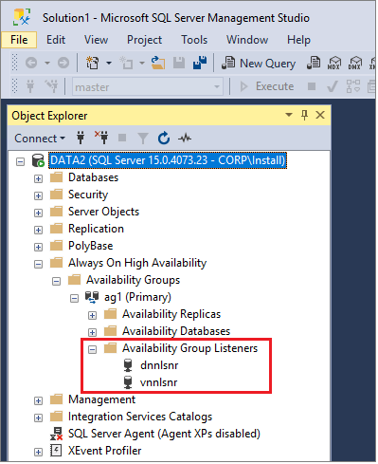378x464 pixels.
Task: Select the Always On High Availability label
Action: coord(137,263)
